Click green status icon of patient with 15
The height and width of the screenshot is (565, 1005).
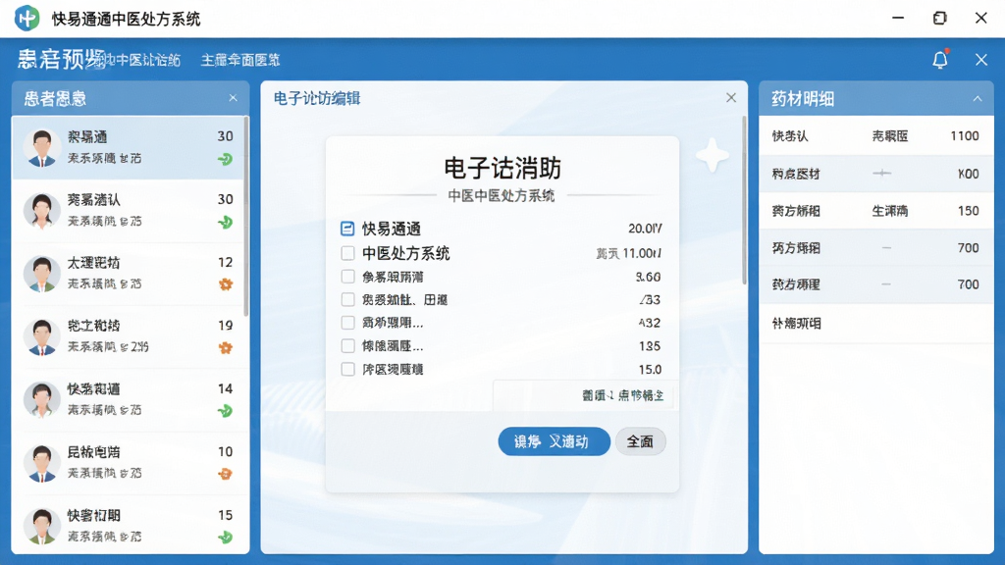pos(225,537)
